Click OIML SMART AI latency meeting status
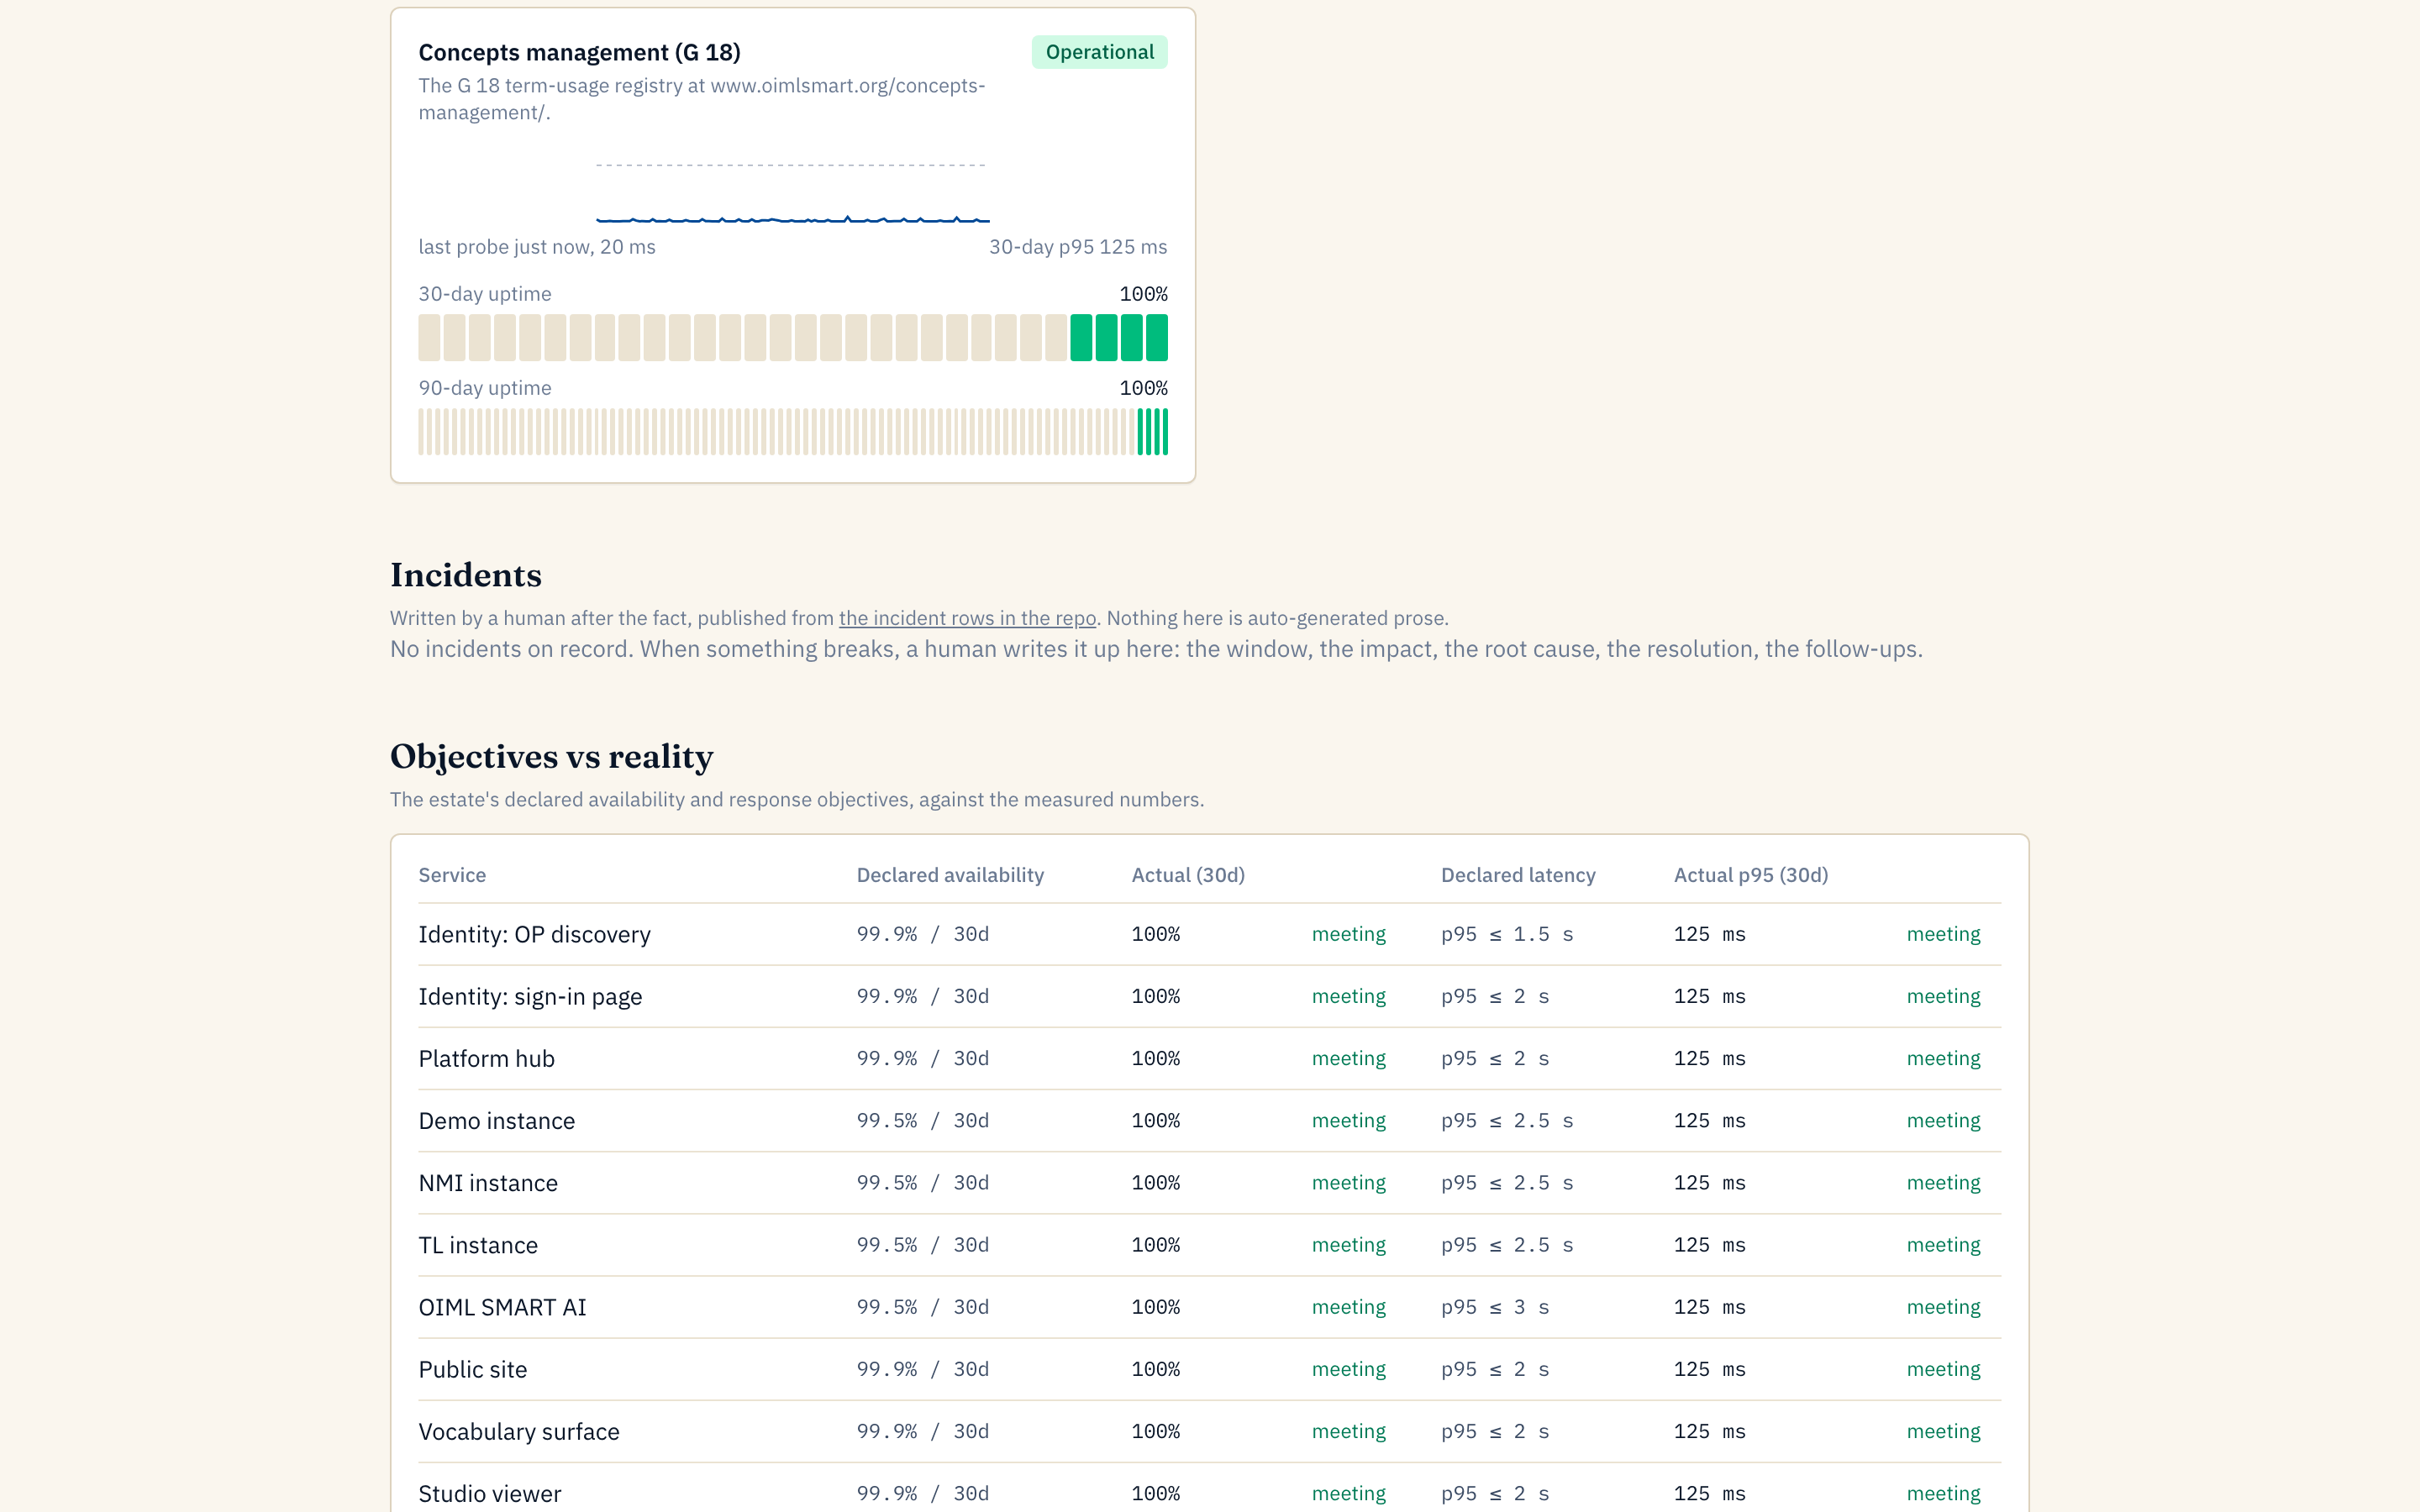The width and height of the screenshot is (2420, 1512). [1943, 1307]
